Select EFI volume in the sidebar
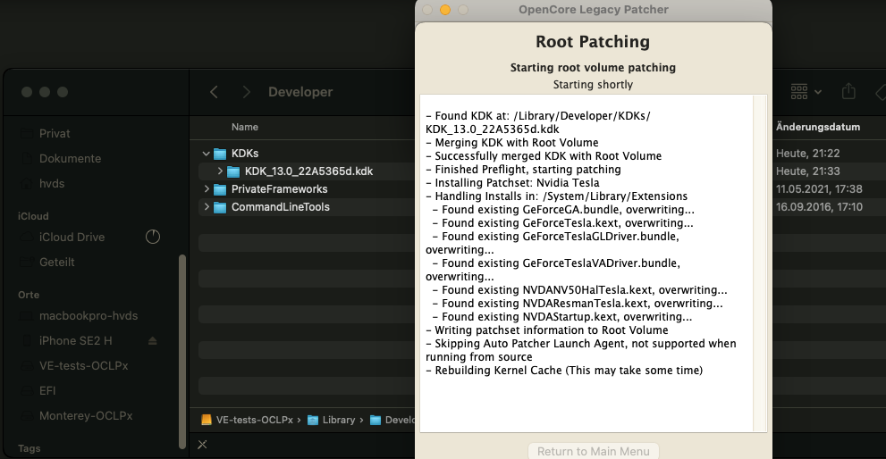This screenshot has height=459, width=886. [x=48, y=391]
